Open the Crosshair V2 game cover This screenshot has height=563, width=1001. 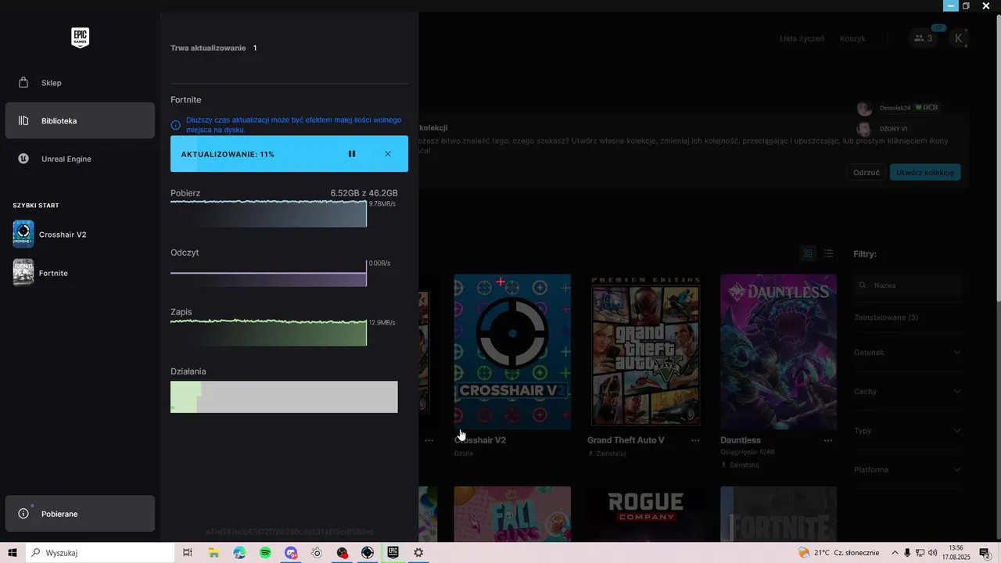[512, 351]
